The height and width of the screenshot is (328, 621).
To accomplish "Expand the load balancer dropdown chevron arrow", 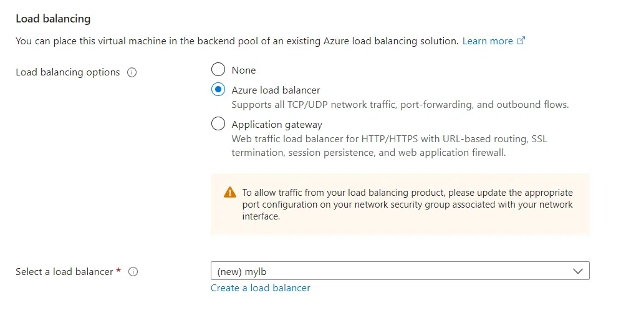I will pos(577,271).
